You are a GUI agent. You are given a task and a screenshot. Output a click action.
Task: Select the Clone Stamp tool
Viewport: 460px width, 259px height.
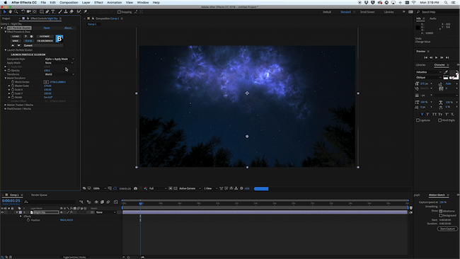point(66,12)
